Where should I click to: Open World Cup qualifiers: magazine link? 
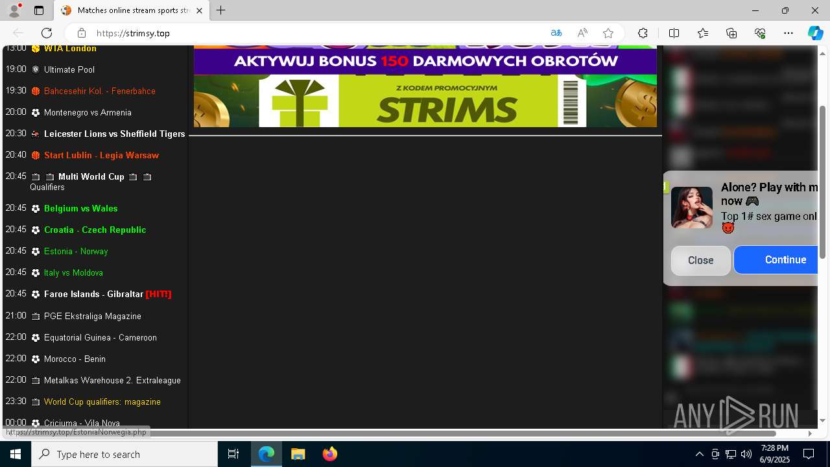click(x=102, y=401)
